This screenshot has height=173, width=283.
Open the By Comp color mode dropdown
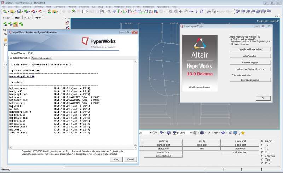[x=190, y=133]
